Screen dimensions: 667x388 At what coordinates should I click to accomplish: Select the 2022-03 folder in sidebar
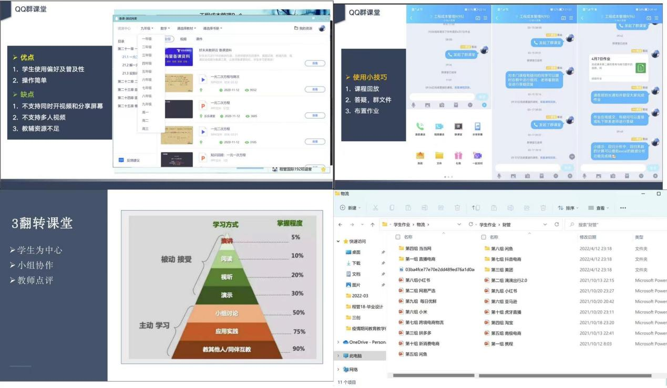click(357, 296)
